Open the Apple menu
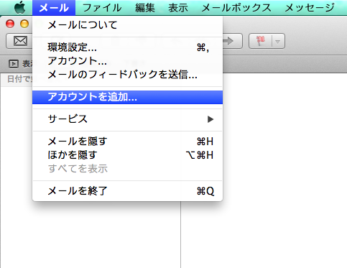 20,8
